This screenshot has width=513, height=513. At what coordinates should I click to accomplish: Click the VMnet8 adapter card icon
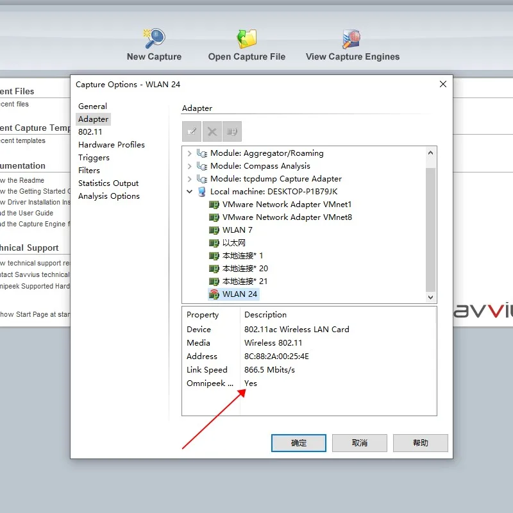(x=214, y=217)
